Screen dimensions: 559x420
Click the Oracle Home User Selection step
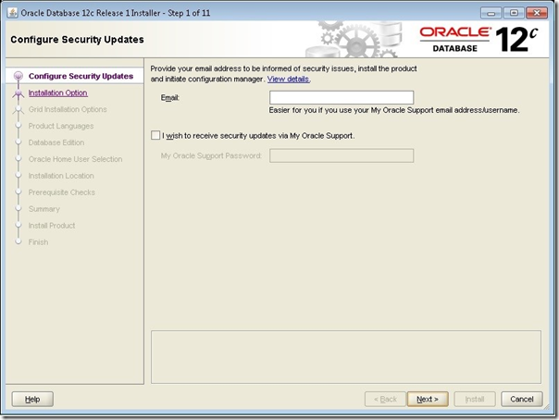(75, 159)
